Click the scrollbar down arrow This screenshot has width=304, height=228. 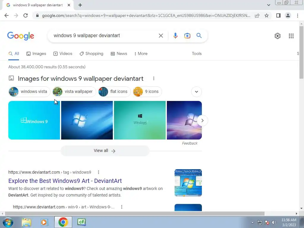click(301, 208)
